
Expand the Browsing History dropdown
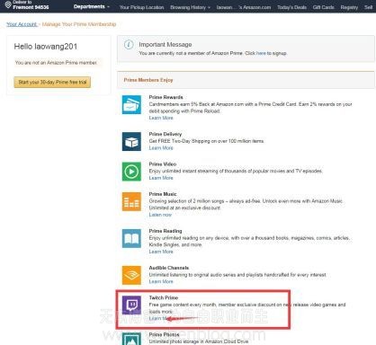[x=190, y=7]
